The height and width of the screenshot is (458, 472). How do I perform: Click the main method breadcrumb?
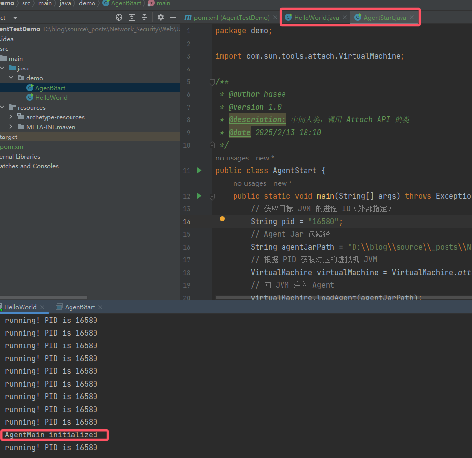(160, 3)
